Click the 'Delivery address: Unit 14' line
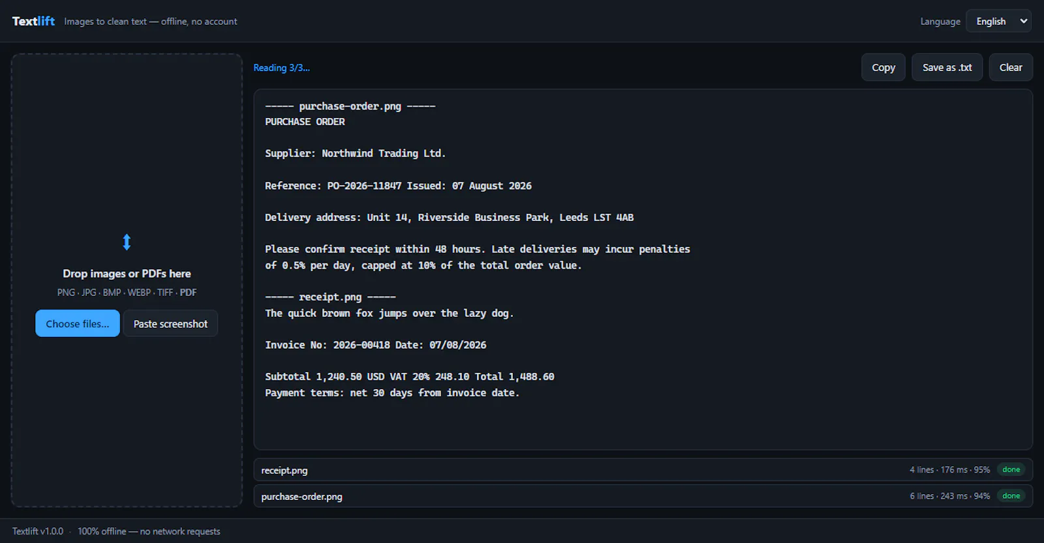The image size is (1044, 543). click(449, 218)
